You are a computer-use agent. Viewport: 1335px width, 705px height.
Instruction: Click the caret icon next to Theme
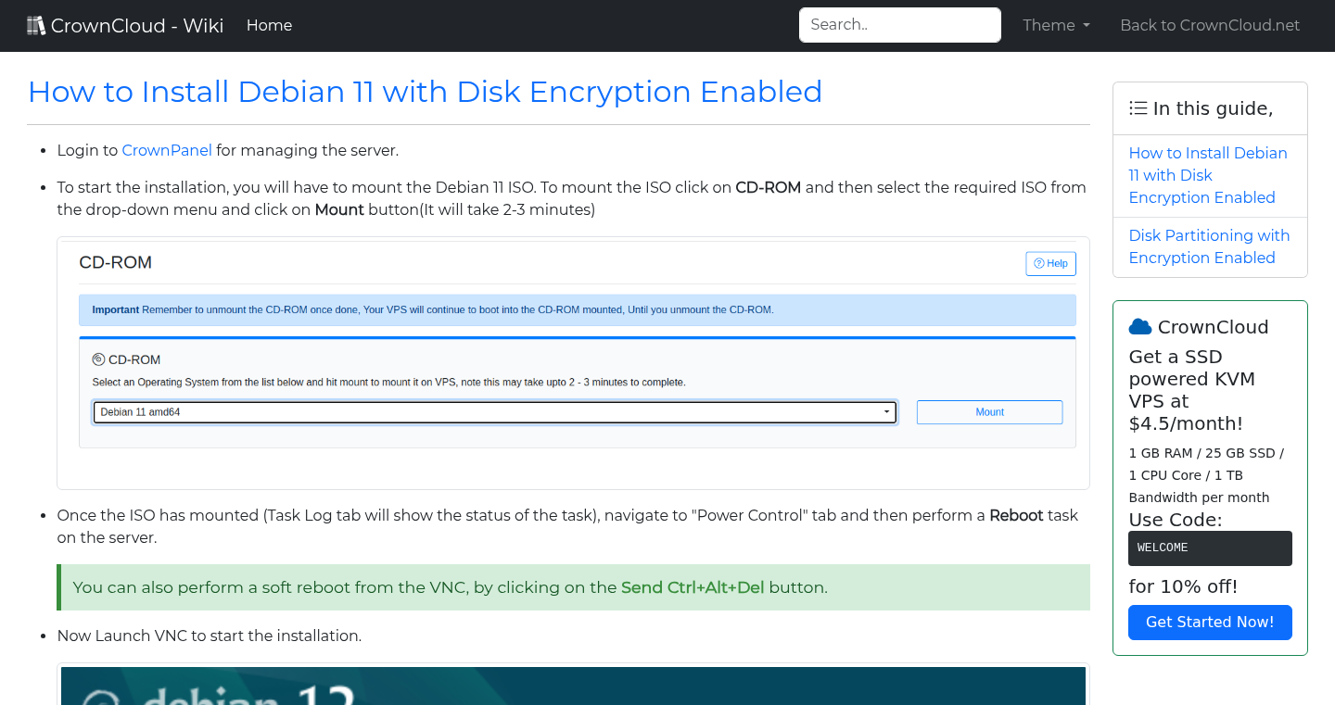pyautogui.click(x=1085, y=26)
